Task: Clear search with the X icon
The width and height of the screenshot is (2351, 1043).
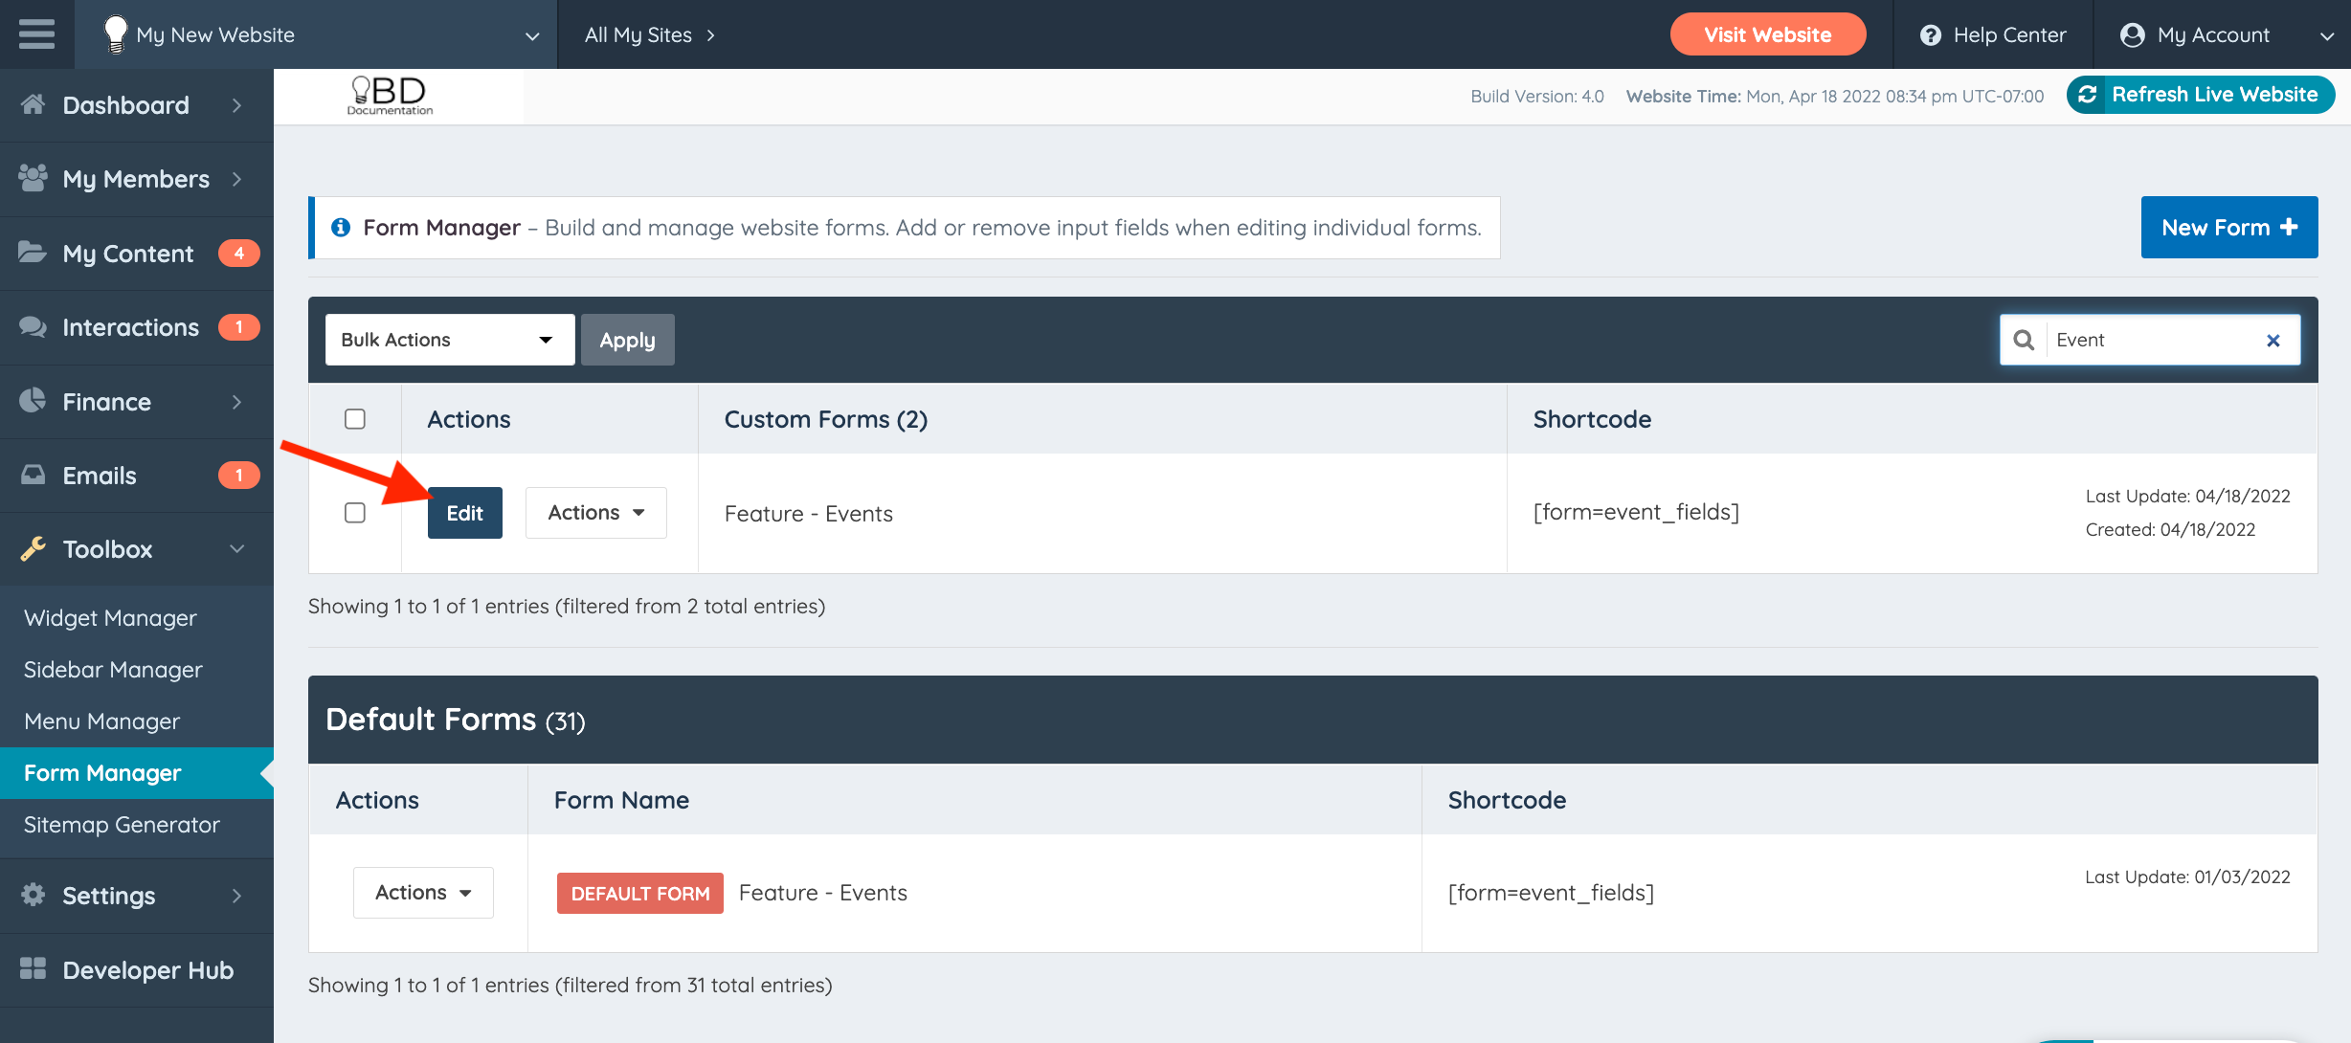Action: coord(2273,341)
